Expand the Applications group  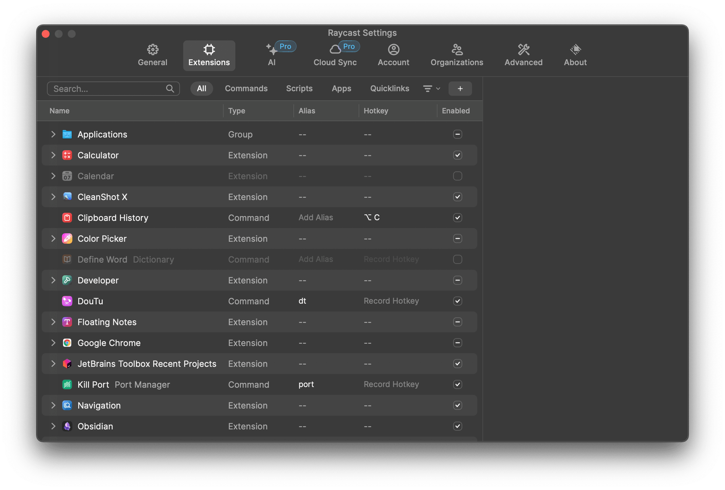pyautogui.click(x=53, y=134)
